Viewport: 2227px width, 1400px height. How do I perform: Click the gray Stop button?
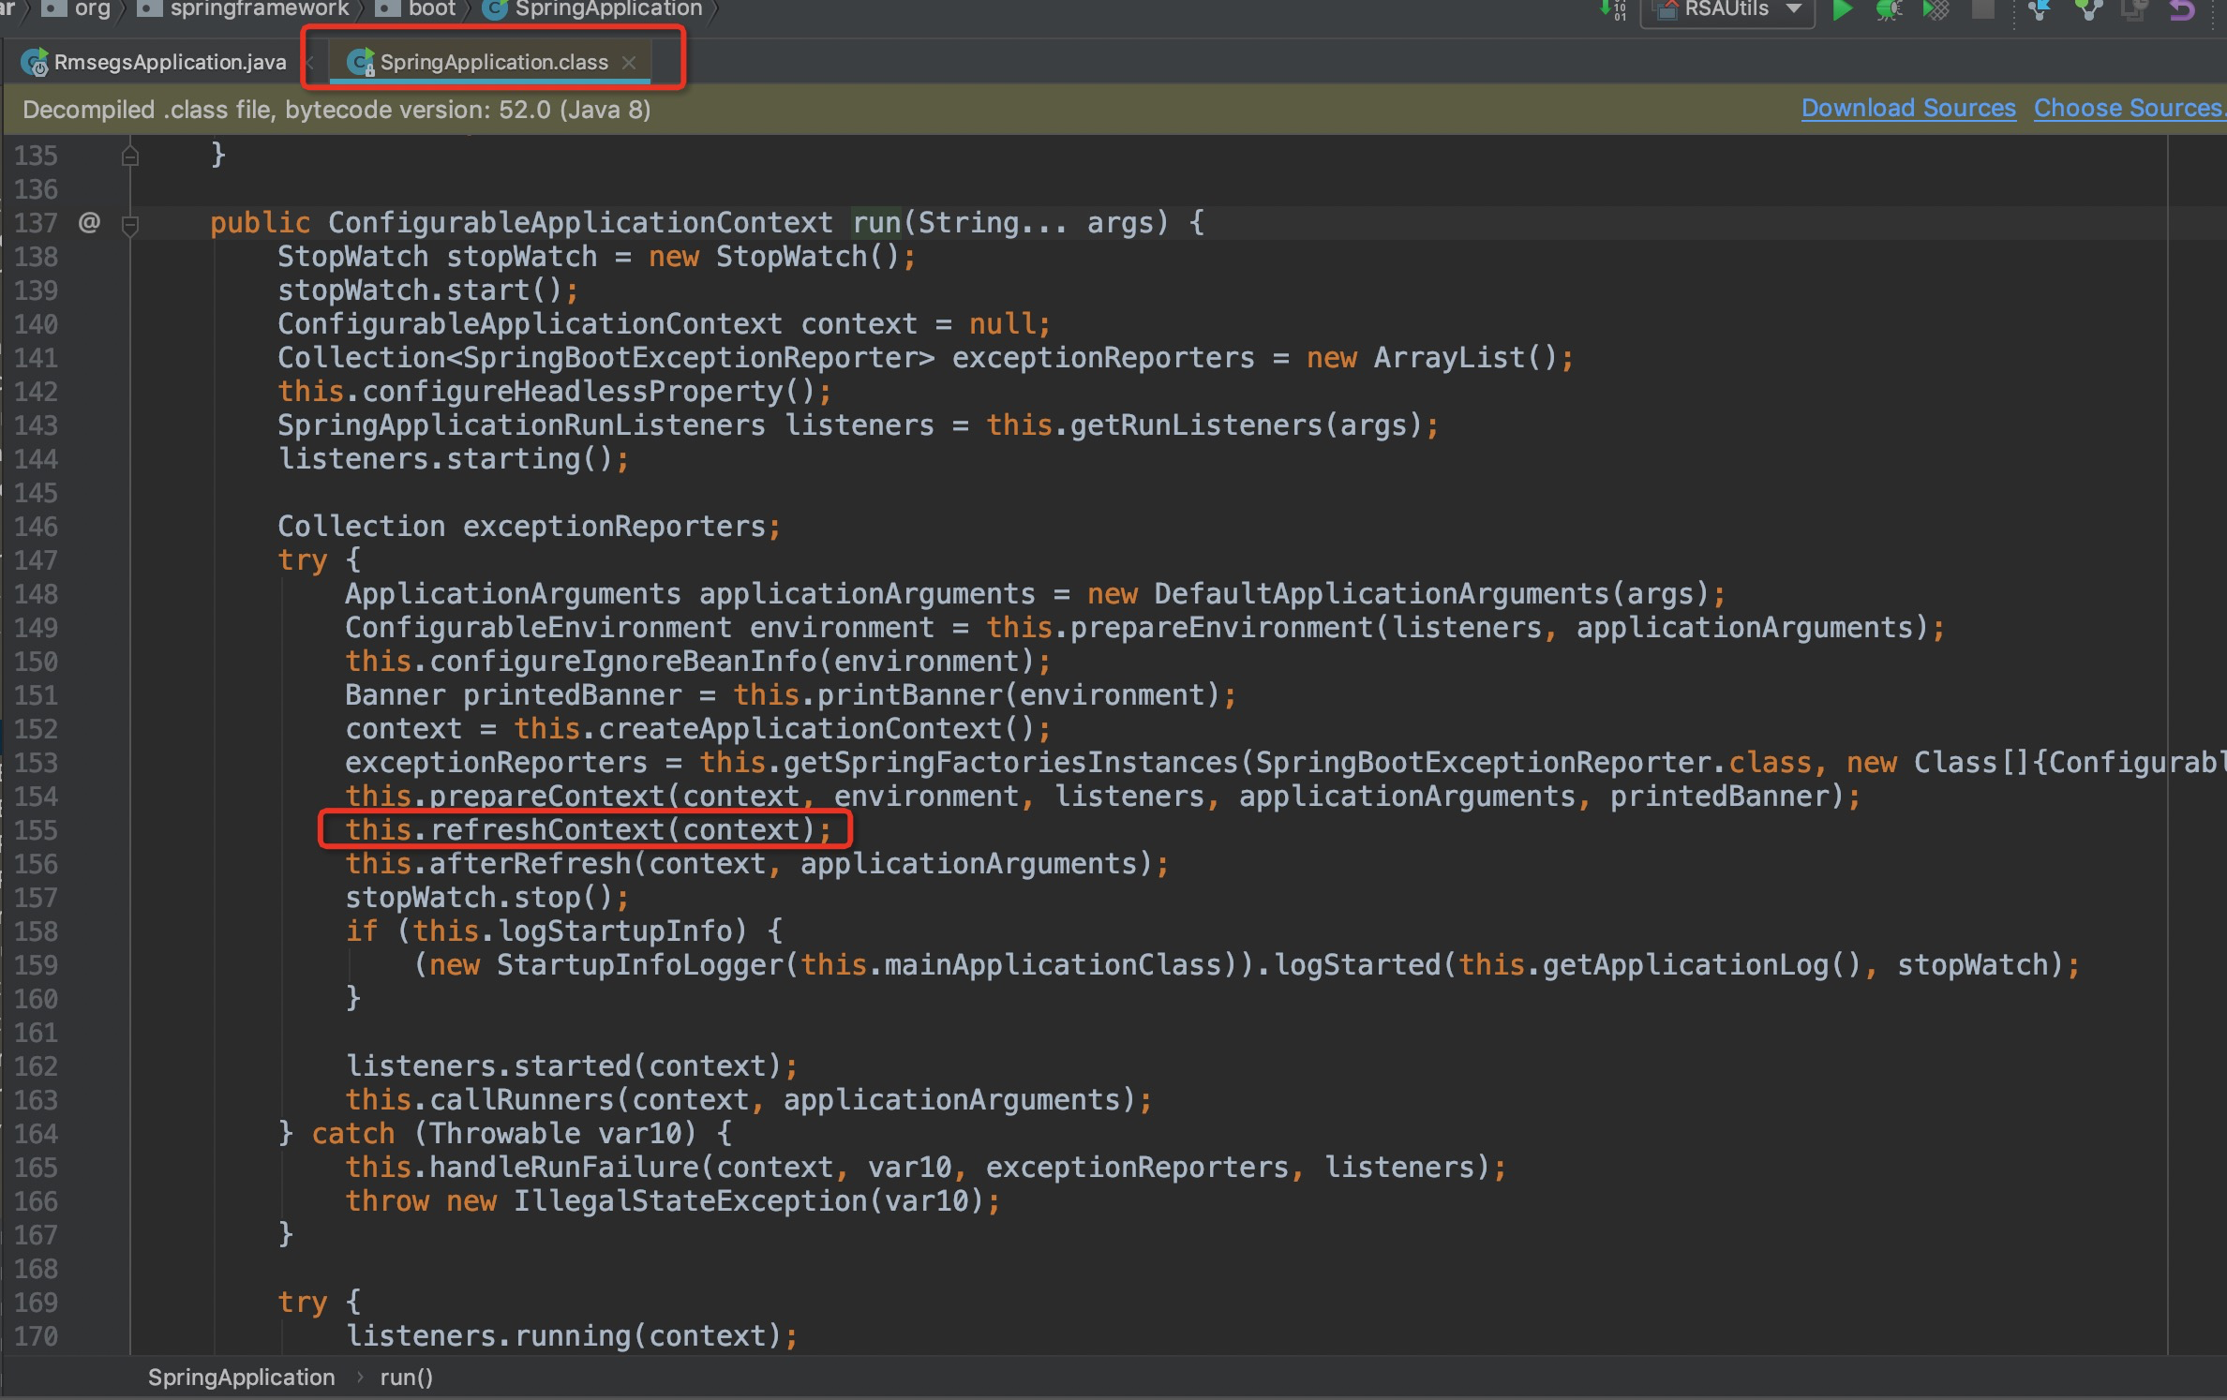point(1983,10)
